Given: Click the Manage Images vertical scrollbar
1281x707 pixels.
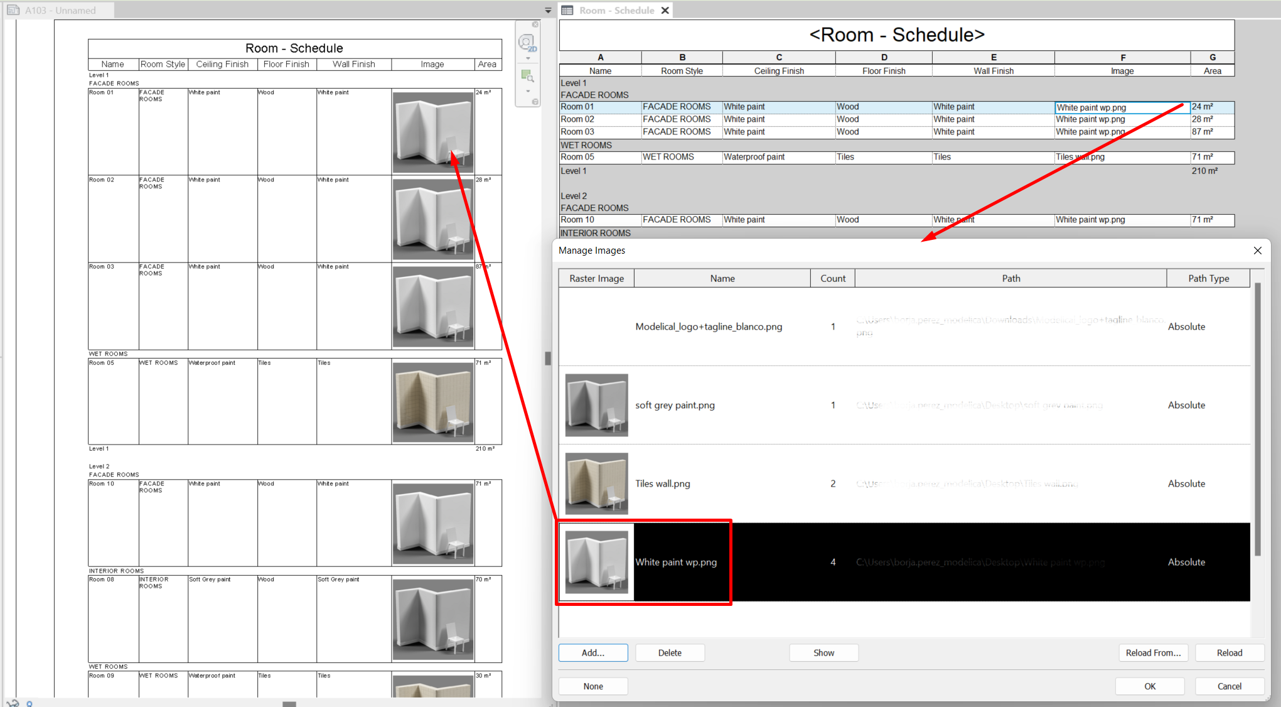Looking at the screenshot, I should 1257,419.
